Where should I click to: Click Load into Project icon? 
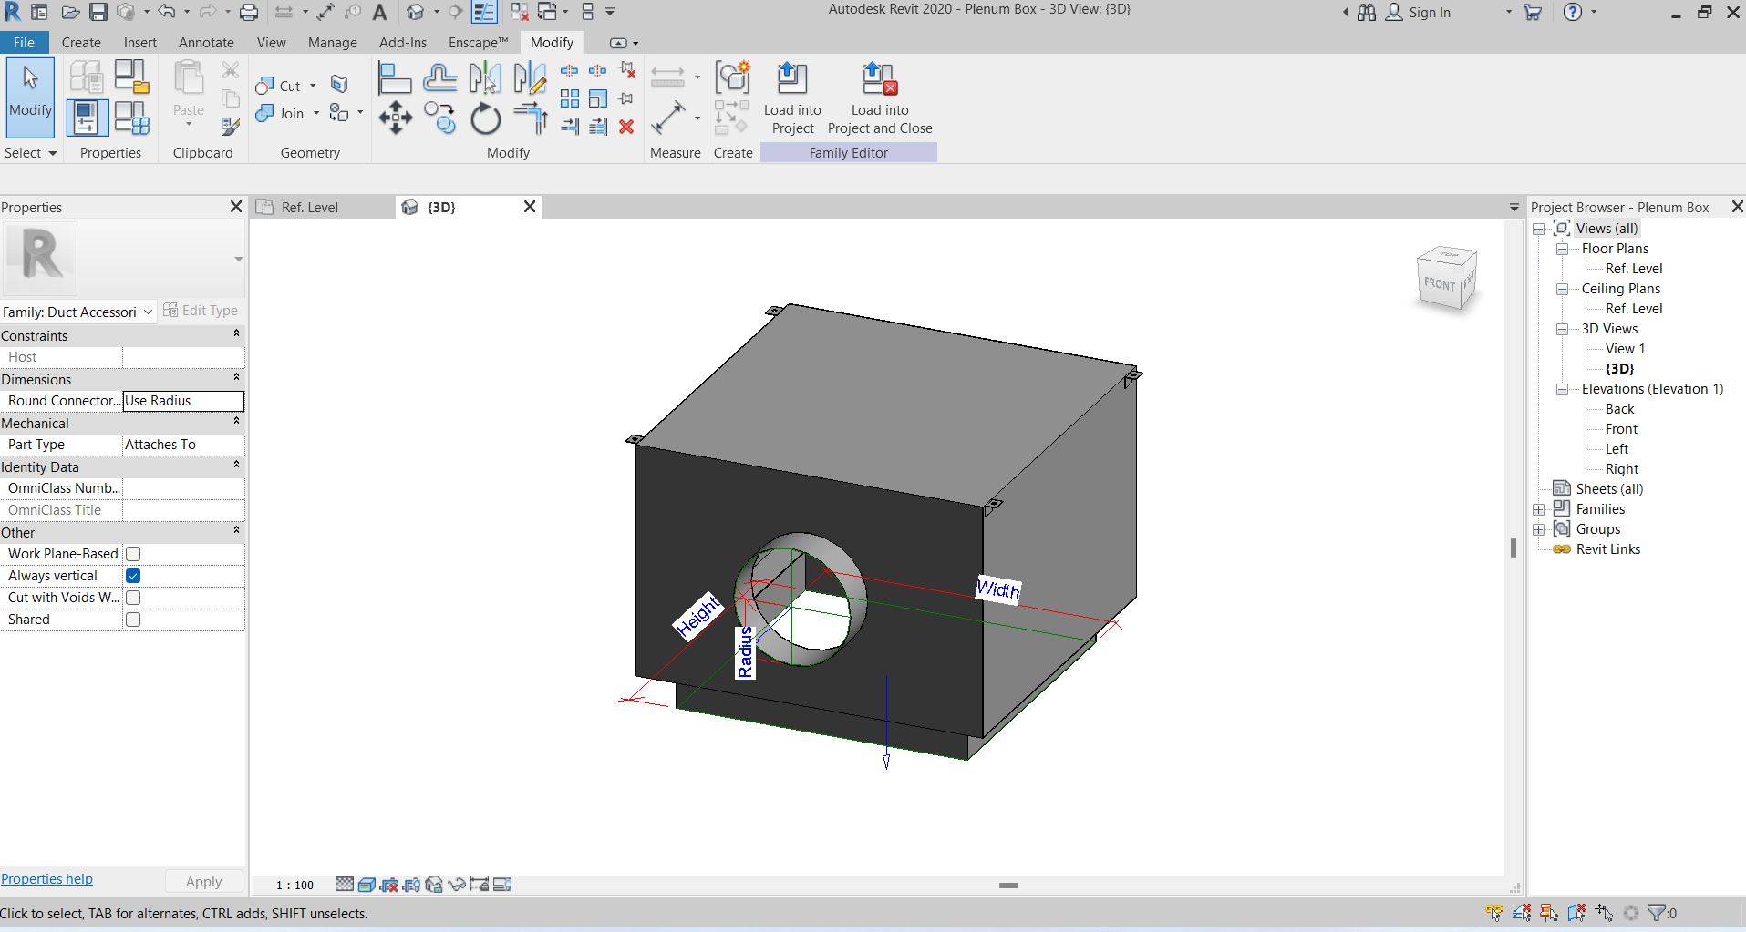click(792, 98)
